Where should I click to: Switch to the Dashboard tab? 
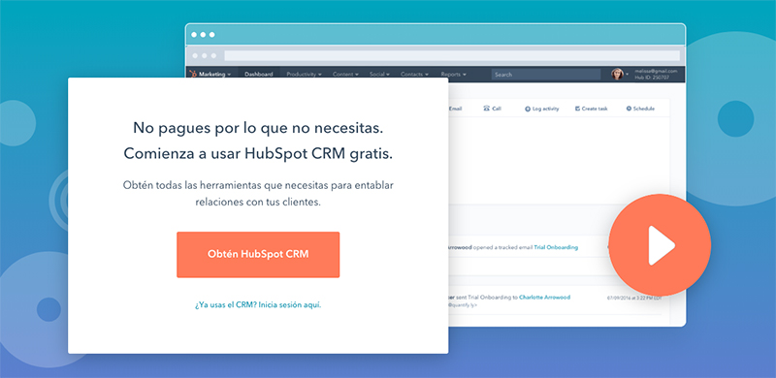[258, 75]
